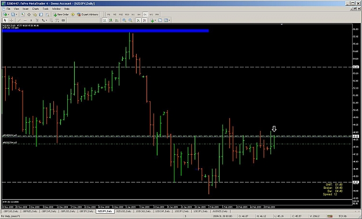The height and width of the screenshot is (219, 362).
Task: Click the 'Spread: 12' readout on chart
Action: point(330,194)
